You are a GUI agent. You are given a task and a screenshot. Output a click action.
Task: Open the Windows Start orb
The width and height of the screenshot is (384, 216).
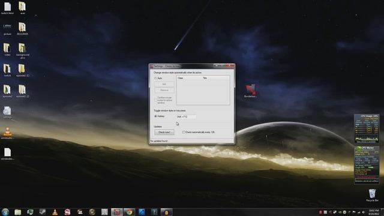pos(5,212)
